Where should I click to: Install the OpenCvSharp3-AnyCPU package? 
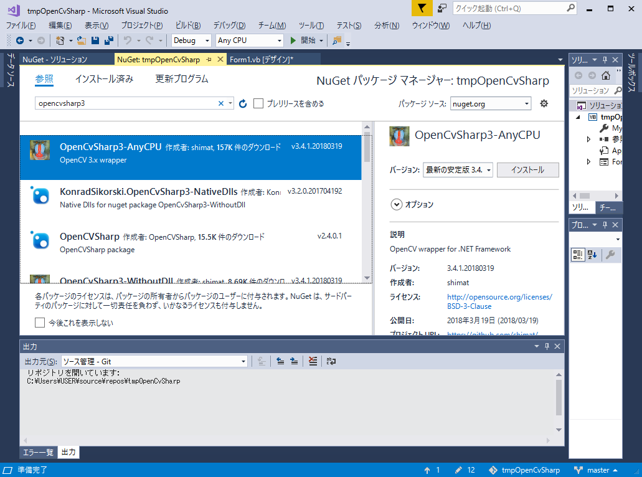(x=527, y=169)
